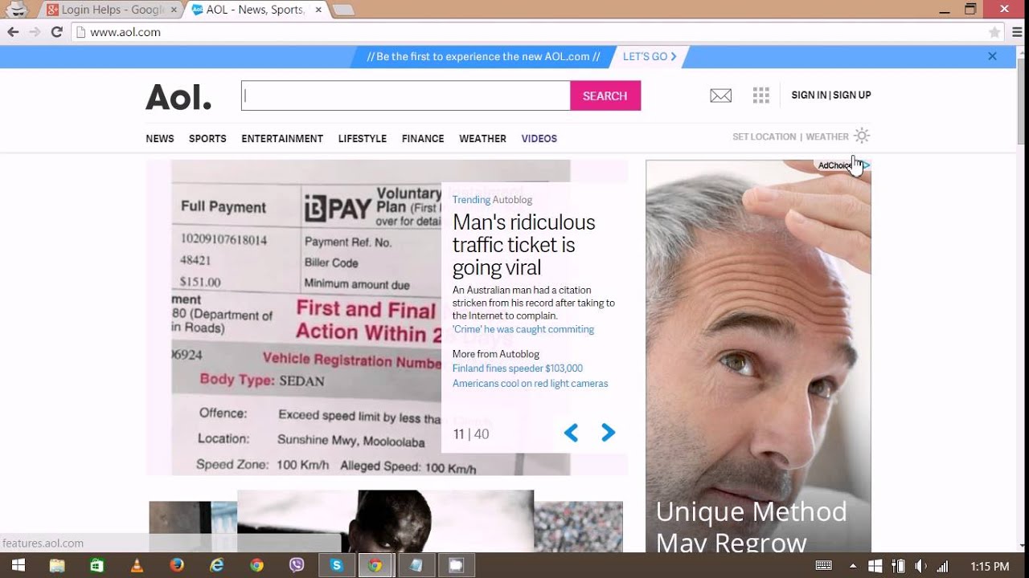
Task: Go to the previous slide with left chevron
Action: [x=571, y=433]
